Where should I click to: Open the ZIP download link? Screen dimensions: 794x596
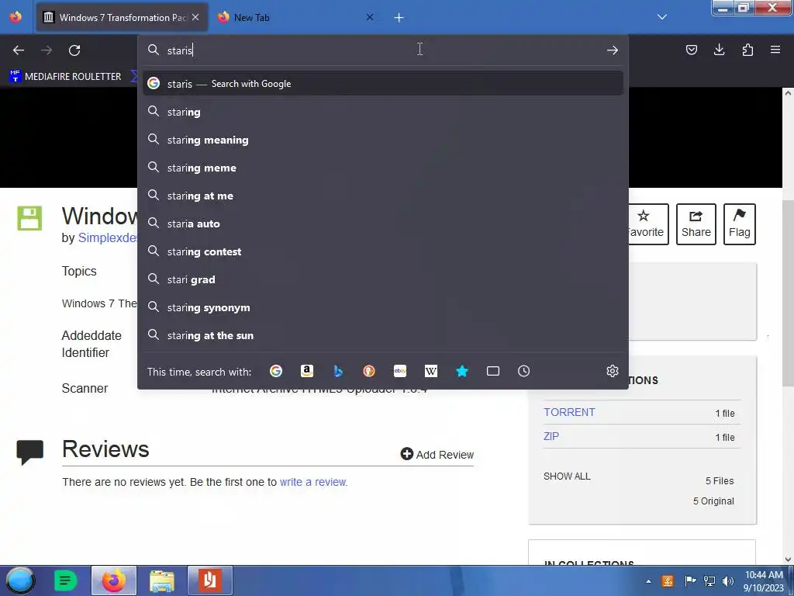[x=551, y=436]
